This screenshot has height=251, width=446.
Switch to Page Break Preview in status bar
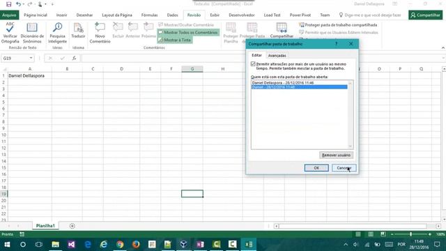[x=383, y=234]
